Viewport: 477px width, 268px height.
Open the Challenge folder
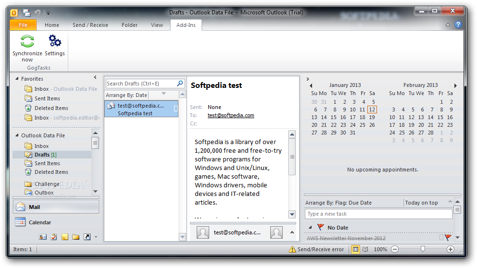(42, 184)
